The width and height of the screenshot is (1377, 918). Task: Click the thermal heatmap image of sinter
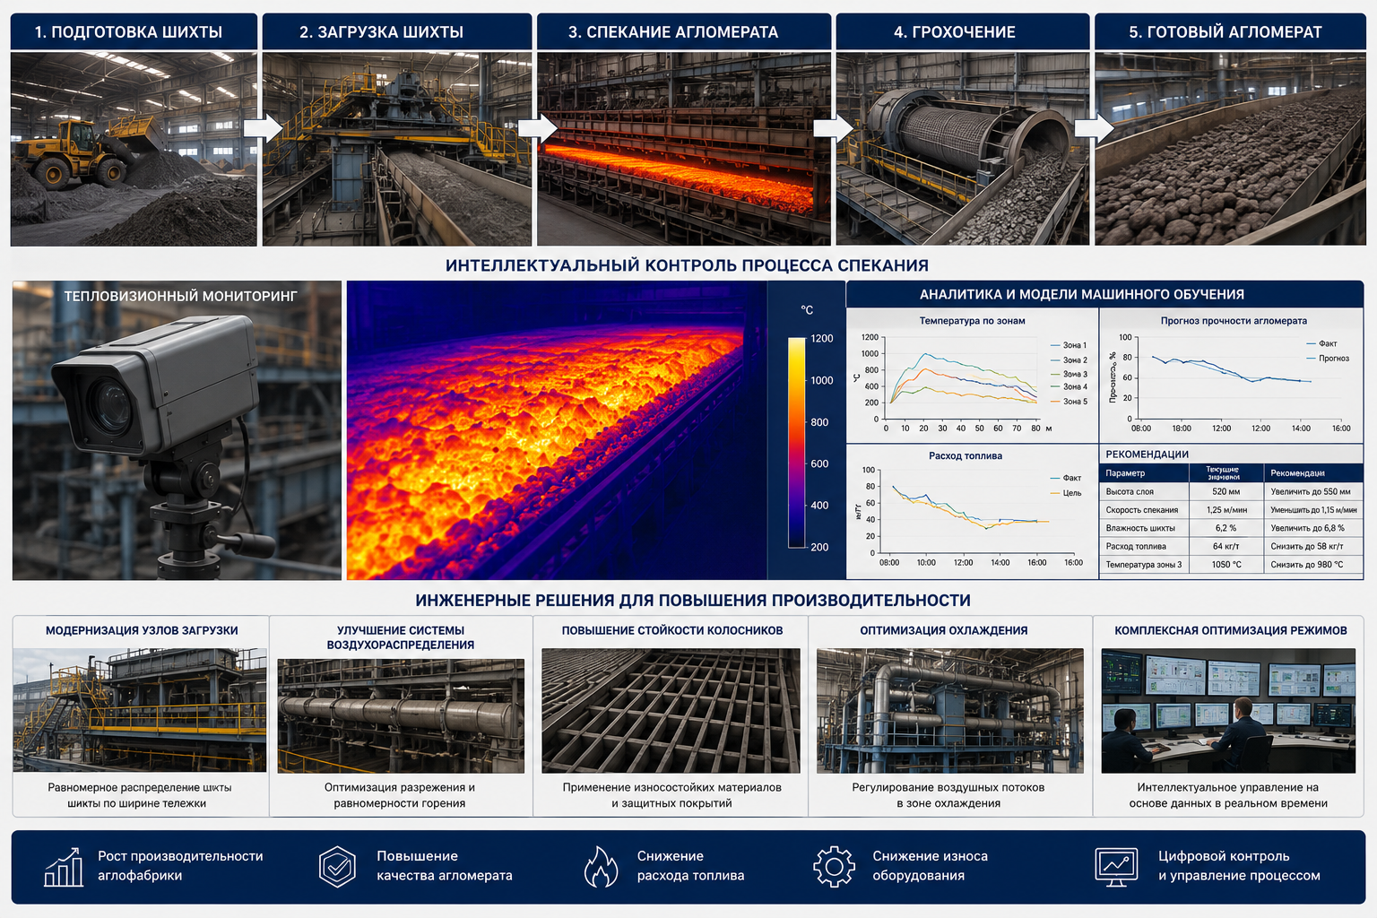(x=557, y=430)
